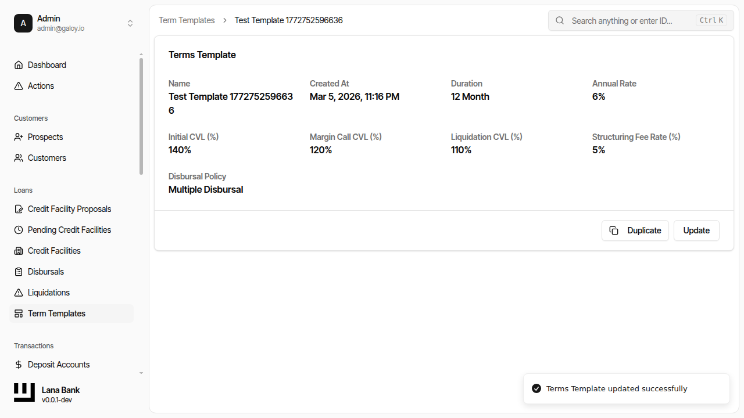744x418 pixels.
Task: Open the Liquidations menu item
Action: pyautogui.click(x=49, y=293)
